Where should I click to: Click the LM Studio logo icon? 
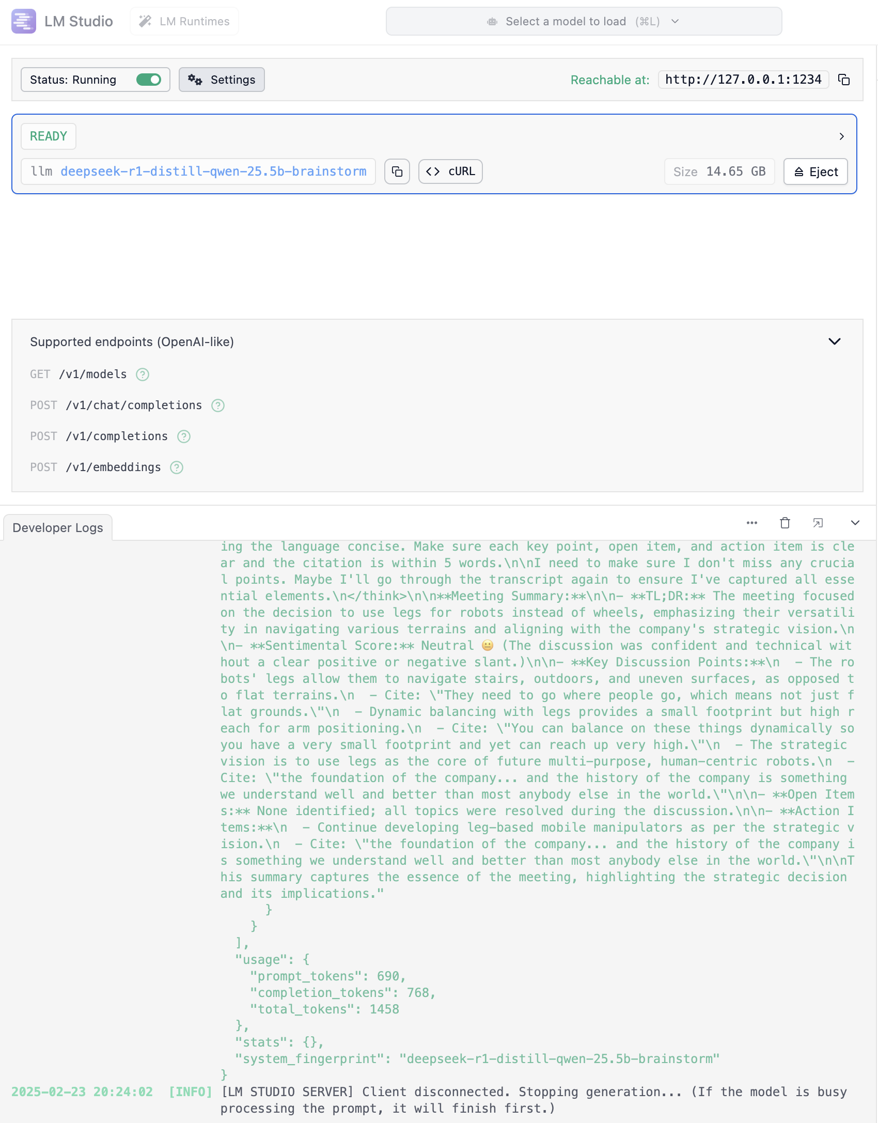[23, 21]
